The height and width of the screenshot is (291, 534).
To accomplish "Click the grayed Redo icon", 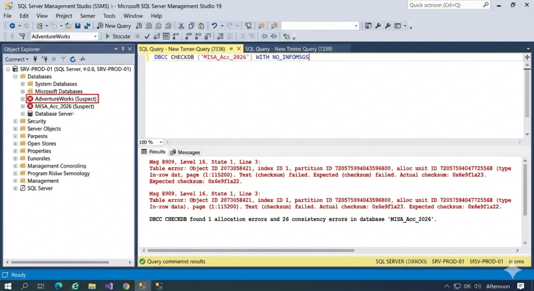I will click(x=230, y=26).
